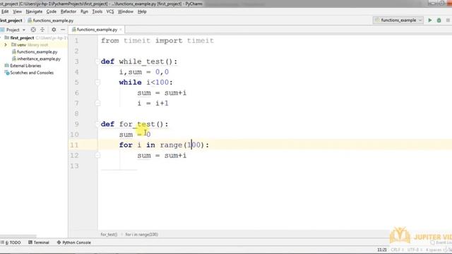Collapse for_test function fold marker
This screenshot has width=452, height=254.
click(x=97, y=124)
